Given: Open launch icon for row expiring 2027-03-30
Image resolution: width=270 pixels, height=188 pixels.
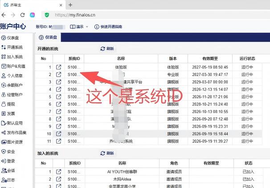Looking at the screenshot, I should point(58,74).
